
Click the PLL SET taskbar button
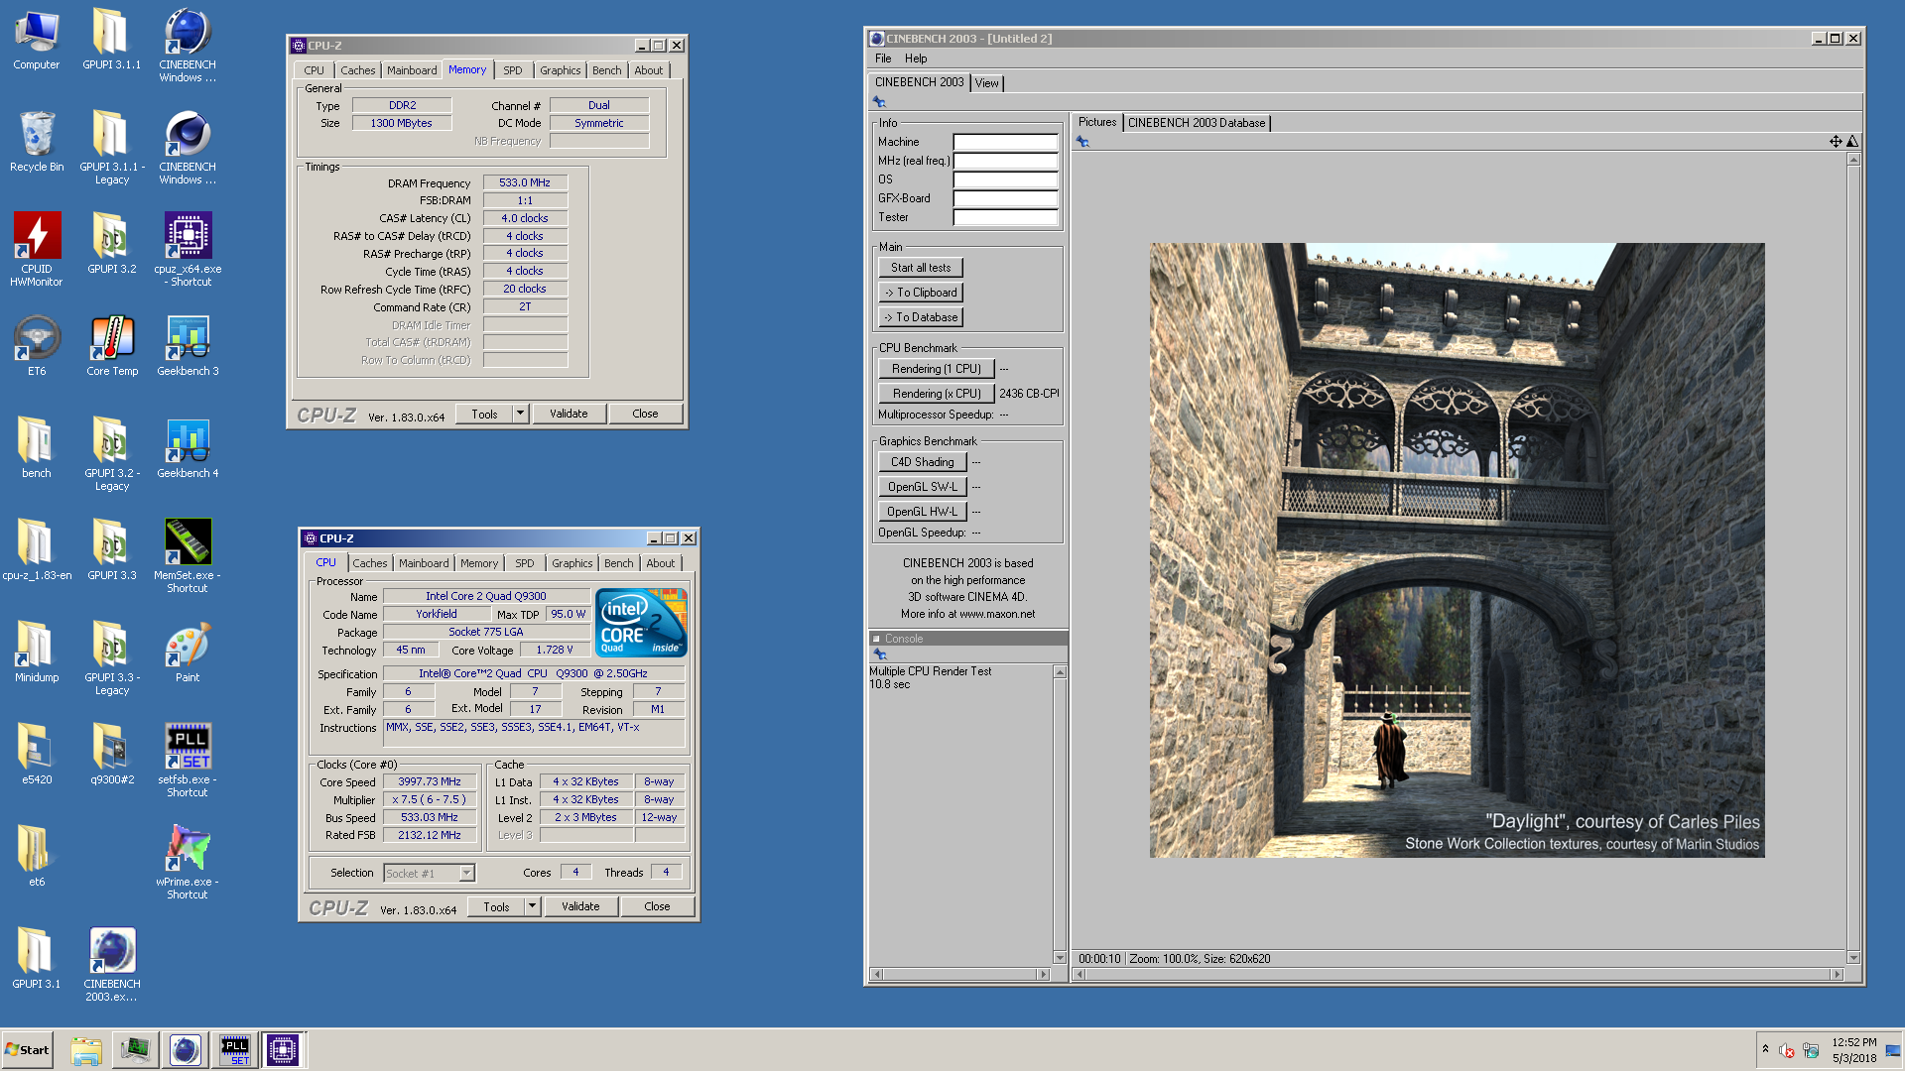point(234,1050)
